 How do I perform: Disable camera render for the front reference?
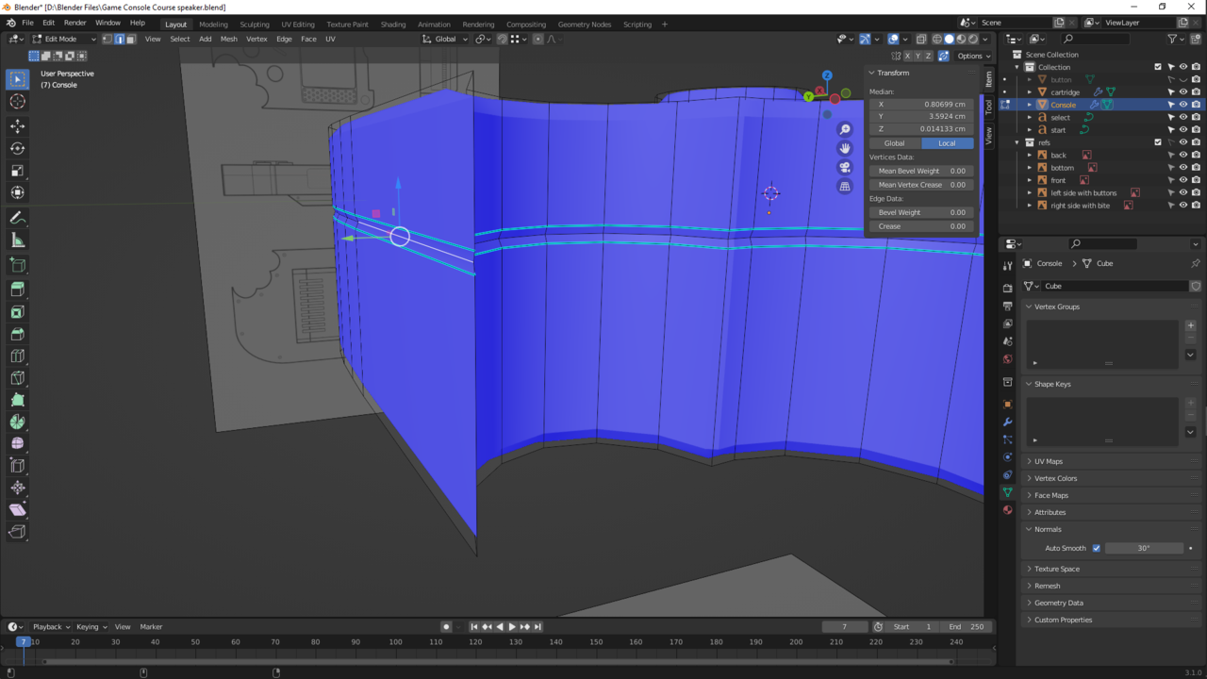pos(1196,180)
